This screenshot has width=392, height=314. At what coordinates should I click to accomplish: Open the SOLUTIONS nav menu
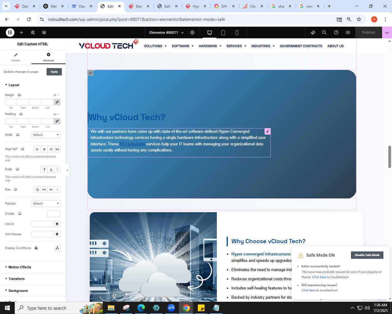[x=155, y=46]
